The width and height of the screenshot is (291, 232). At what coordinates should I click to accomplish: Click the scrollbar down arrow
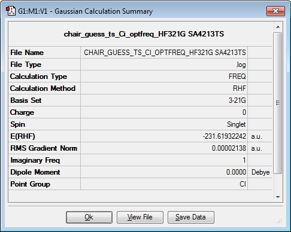[x=278, y=197]
